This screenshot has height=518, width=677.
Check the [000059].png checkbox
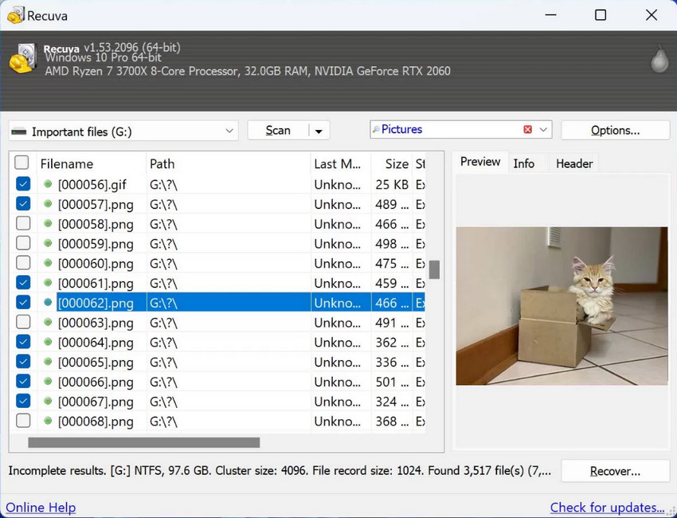tap(23, 243)
